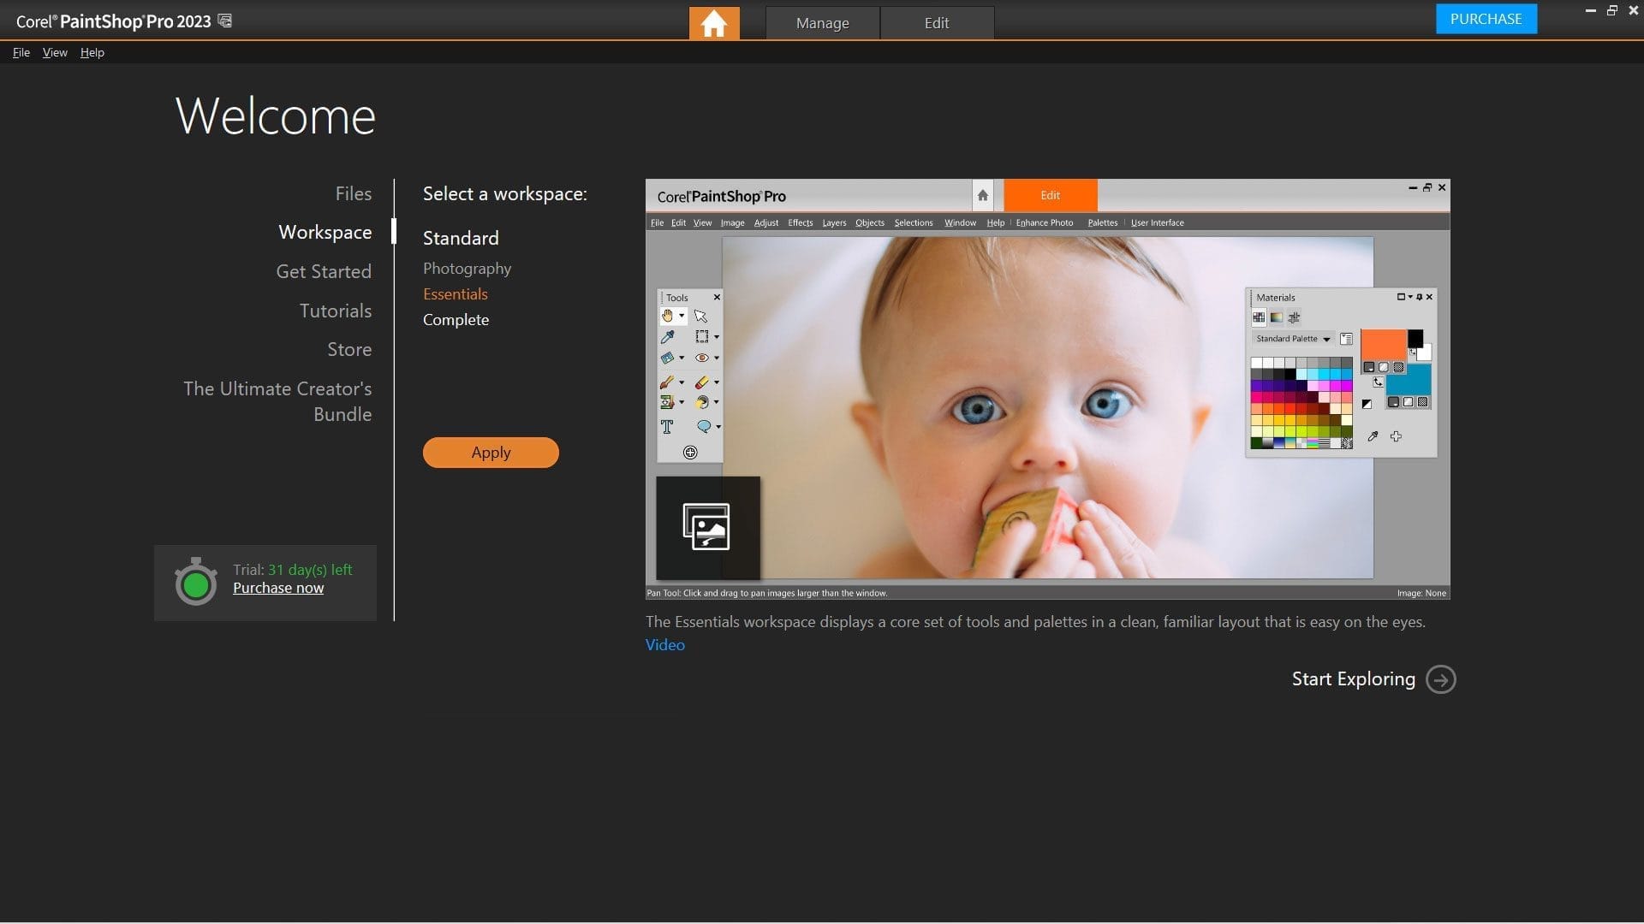This screenshot has height=924, width=1644.
Task: Click the 'Trial: 31 day(s) left' text
Action: pos(292,570)
